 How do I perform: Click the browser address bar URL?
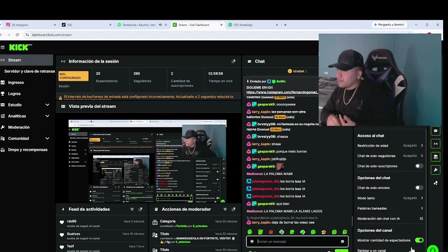(51, 35)
